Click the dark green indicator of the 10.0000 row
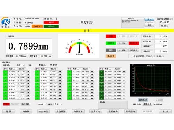Screen dimensions: 174x130 102,72
